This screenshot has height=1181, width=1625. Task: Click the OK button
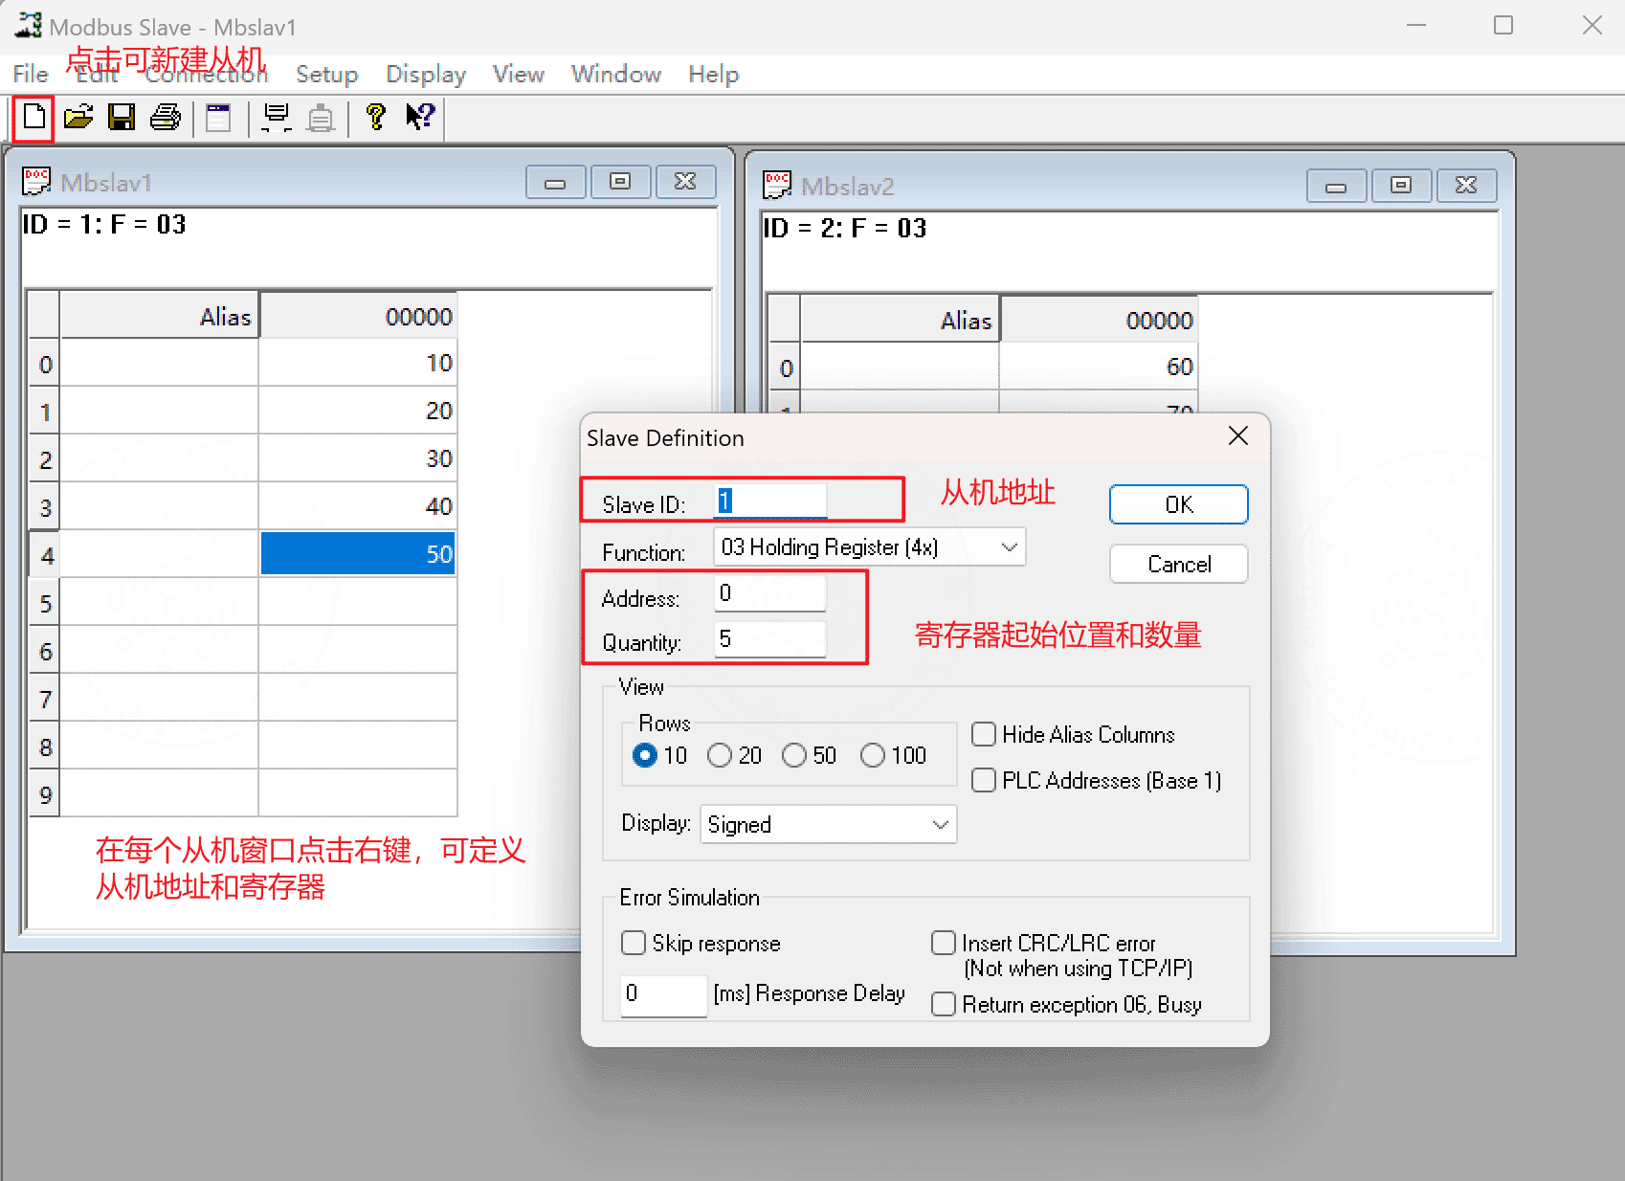1179,504
